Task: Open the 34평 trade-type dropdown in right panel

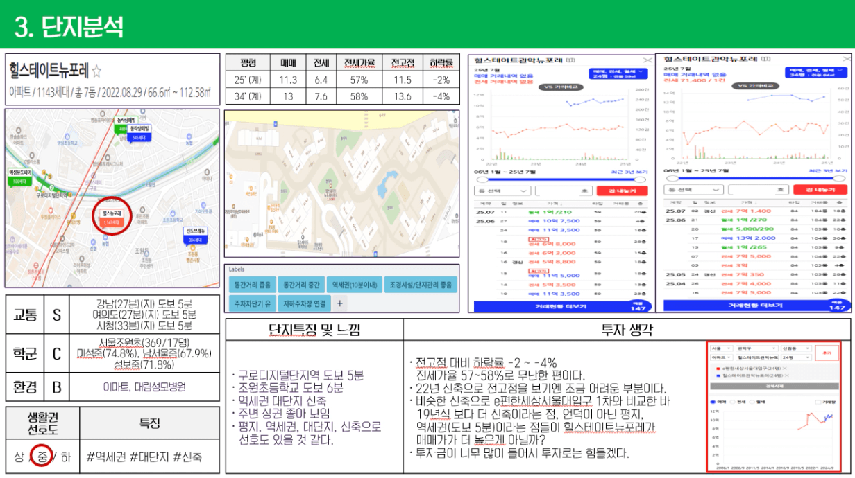Action: tap(816, 73)
